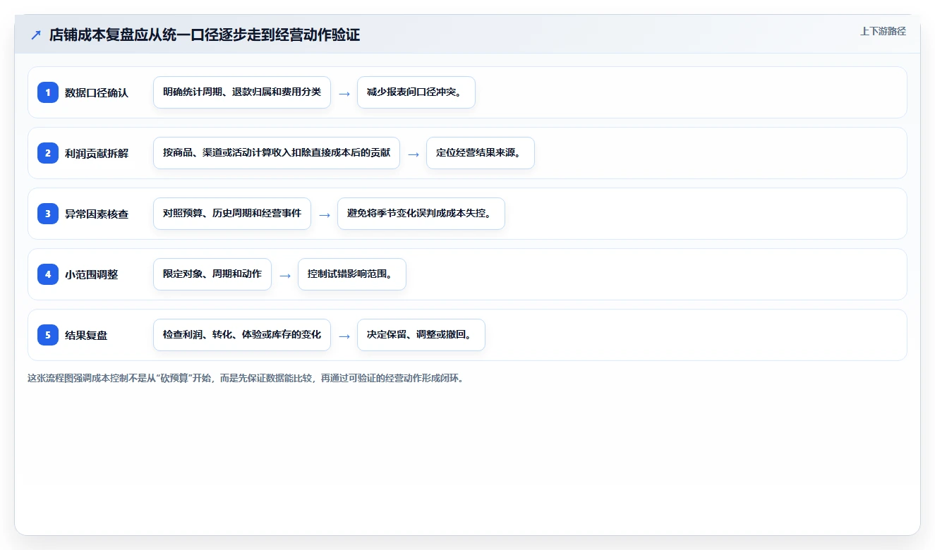935x550 pixels.
Task: Select the 对照预算、历史周期和经营事件 box
Action: pos(232,214)
